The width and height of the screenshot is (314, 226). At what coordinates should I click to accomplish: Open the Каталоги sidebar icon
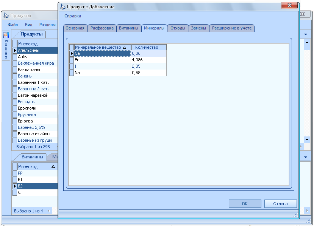(x=6, y=35)
